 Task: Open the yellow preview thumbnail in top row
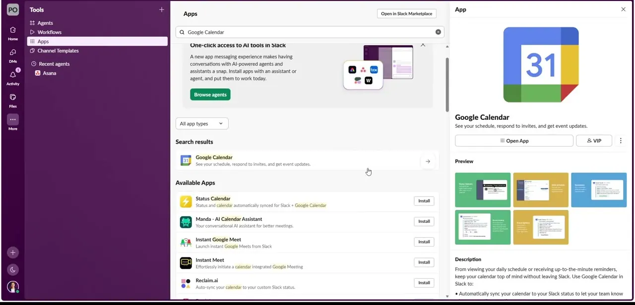coord(541,190)
